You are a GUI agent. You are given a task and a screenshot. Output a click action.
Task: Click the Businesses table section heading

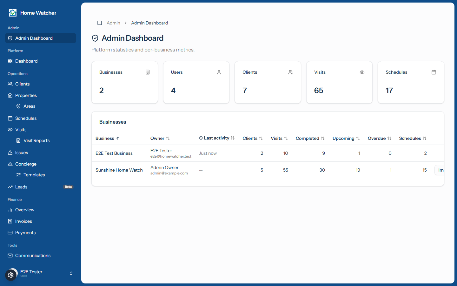coord(113,122)
